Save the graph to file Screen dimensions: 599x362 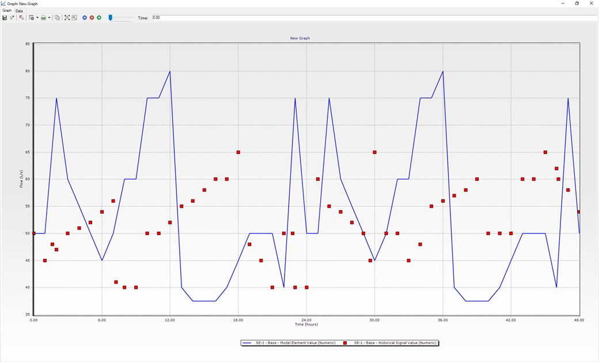[x=5, y=18]
